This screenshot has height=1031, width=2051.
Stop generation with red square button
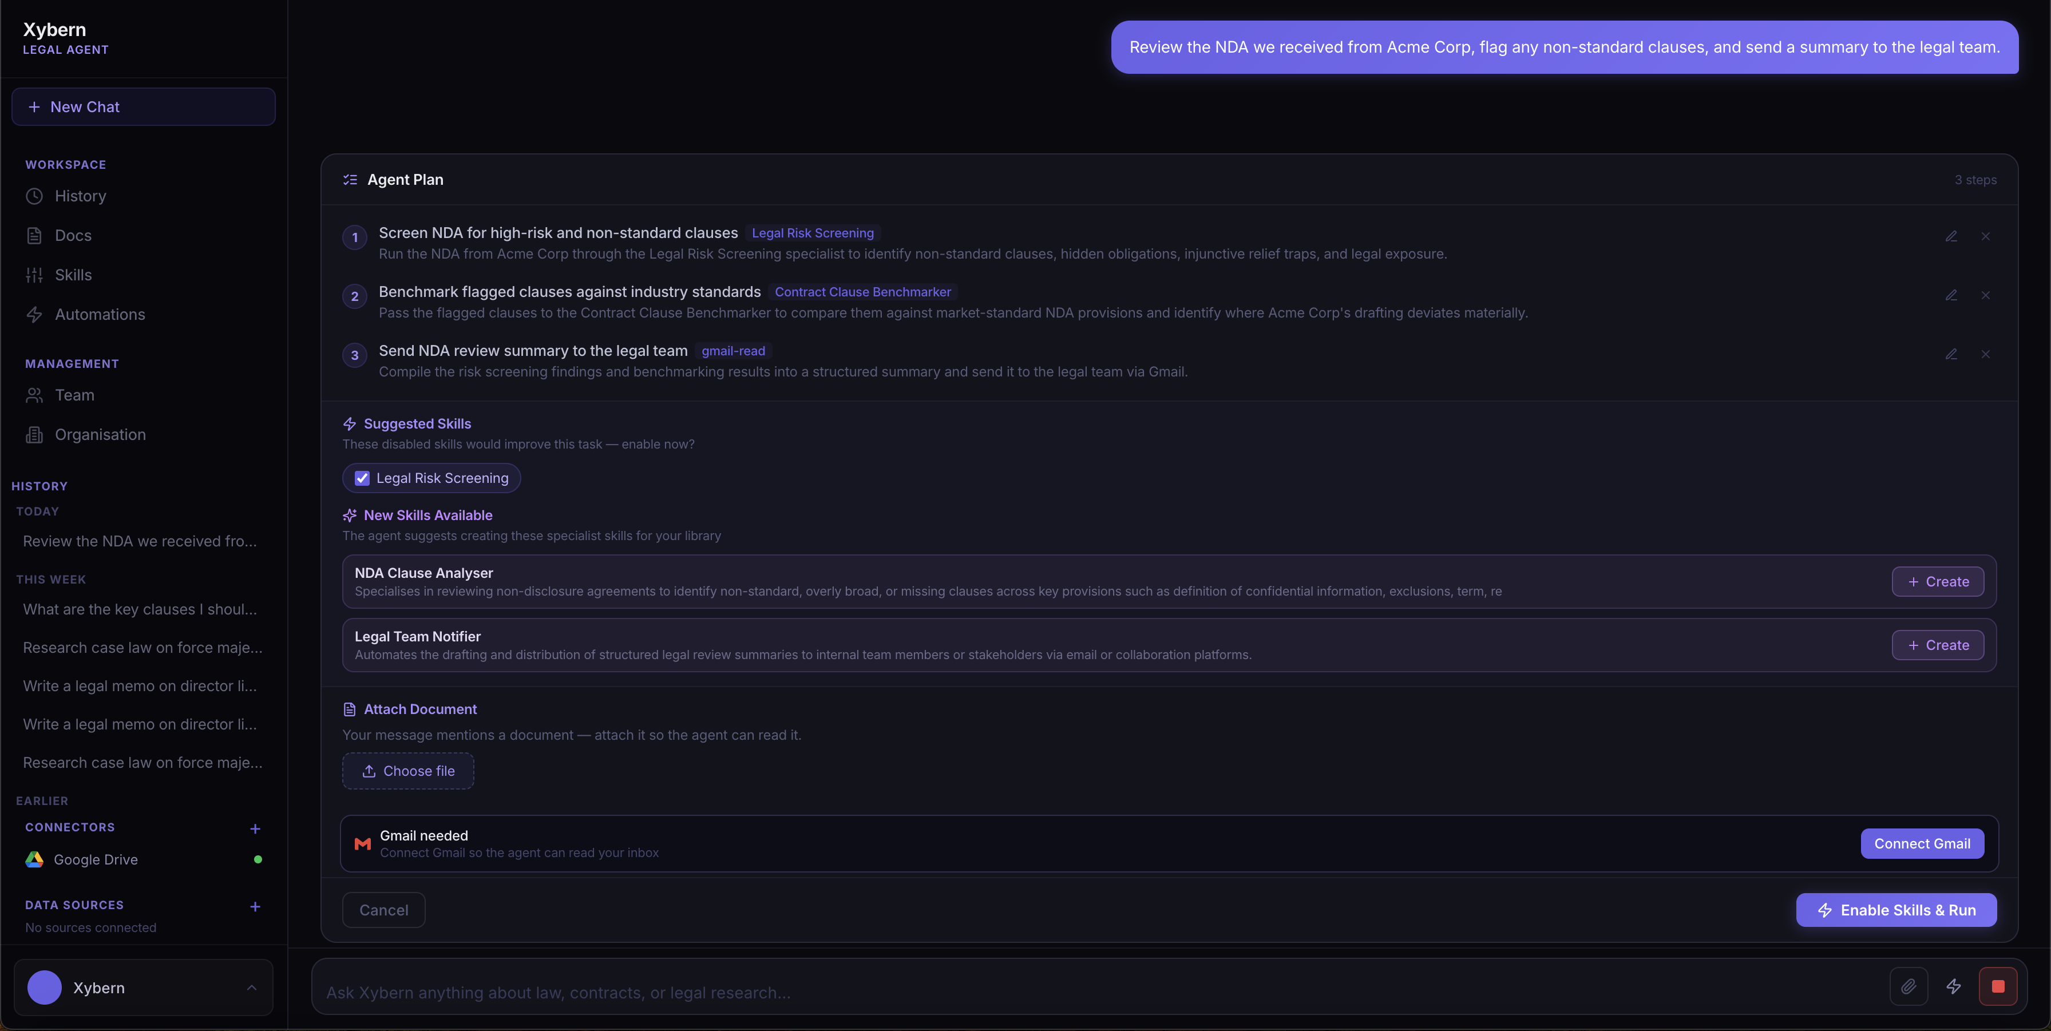click(x=1998, y=986)
